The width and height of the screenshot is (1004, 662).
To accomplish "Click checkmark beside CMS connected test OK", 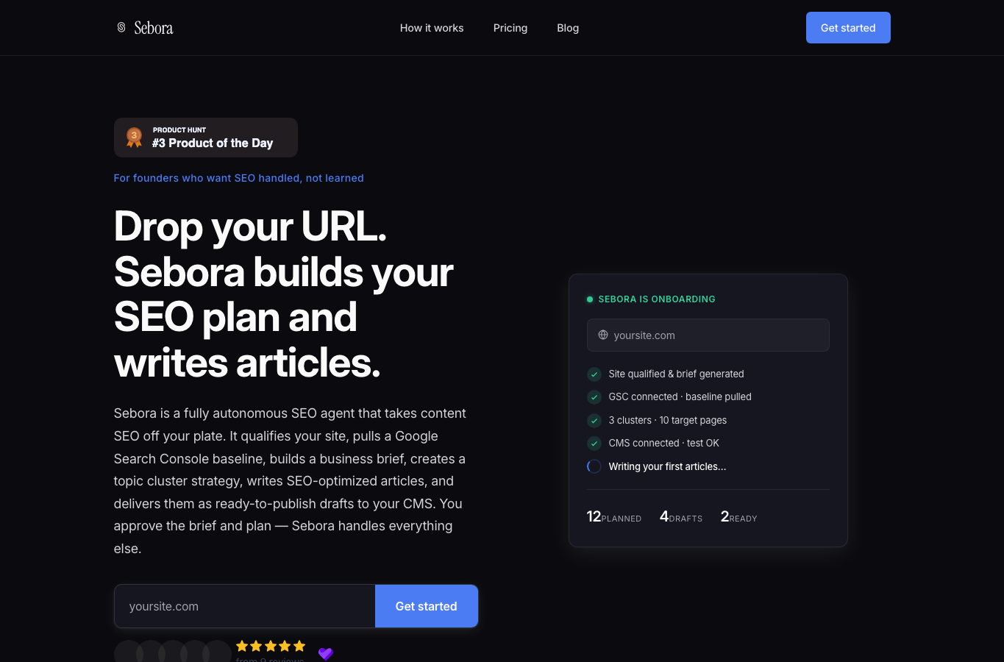I will pos(594,444).
